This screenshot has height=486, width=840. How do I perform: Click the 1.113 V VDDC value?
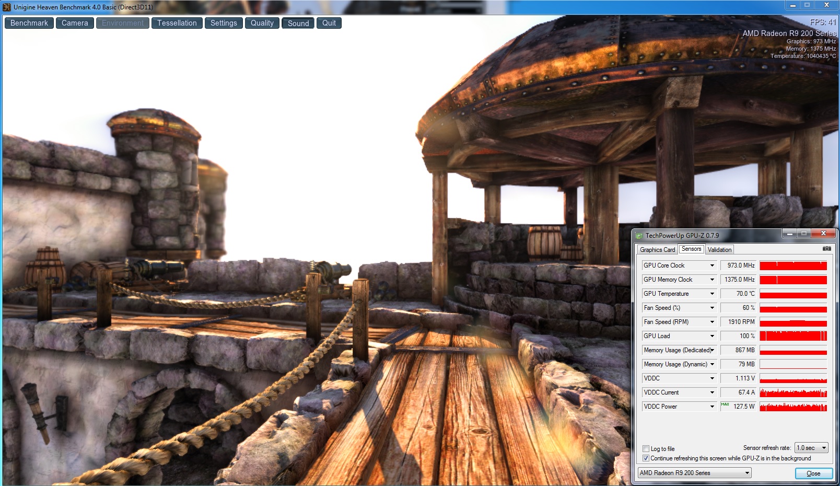[x=739, y=378]
